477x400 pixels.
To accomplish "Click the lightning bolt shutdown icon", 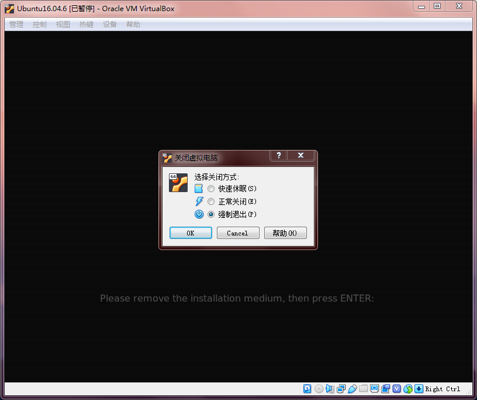I will pos(199,201).
